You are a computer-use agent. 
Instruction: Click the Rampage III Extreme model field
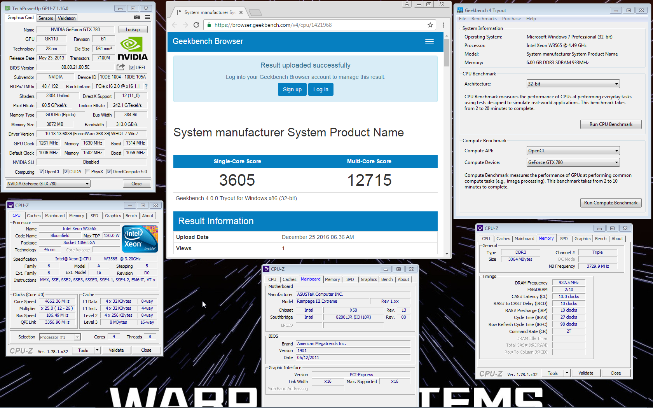332,301
